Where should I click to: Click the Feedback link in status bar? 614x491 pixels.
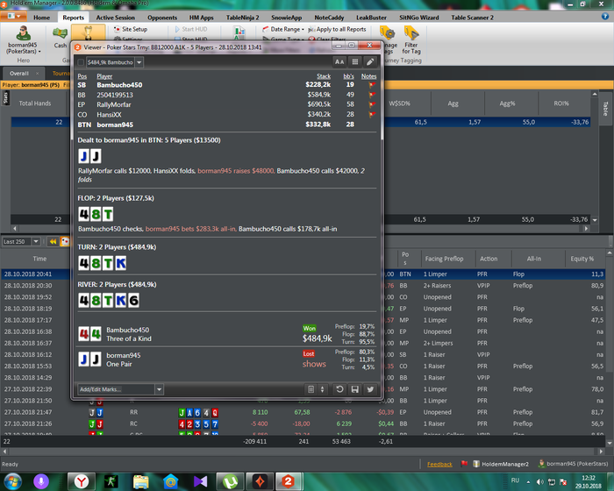coord(439,465)
